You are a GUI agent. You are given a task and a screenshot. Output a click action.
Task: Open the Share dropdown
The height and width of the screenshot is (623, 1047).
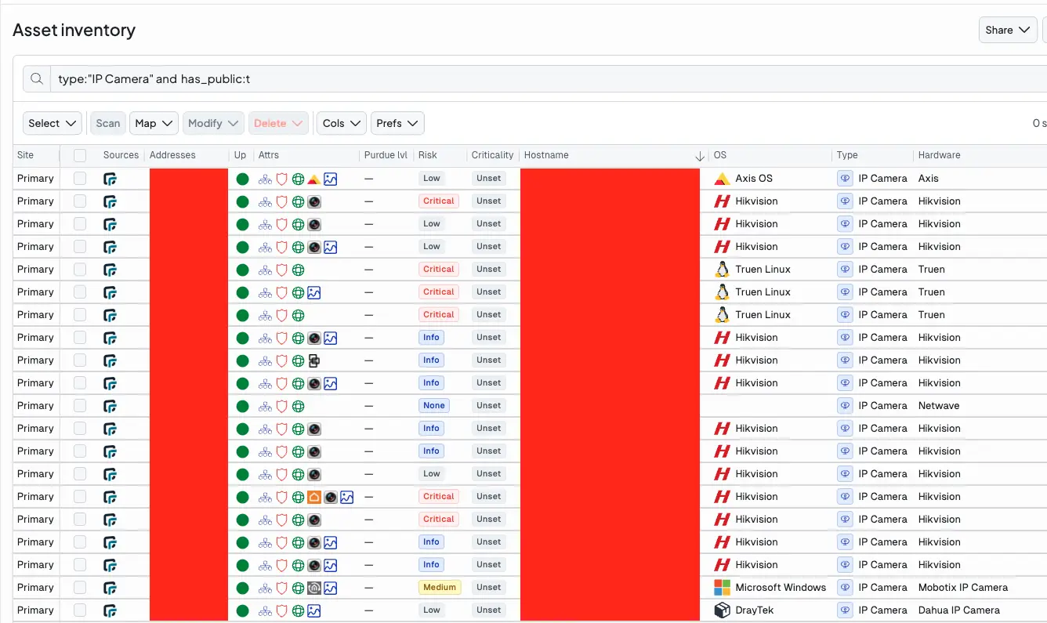click(x=1008, y=30)
